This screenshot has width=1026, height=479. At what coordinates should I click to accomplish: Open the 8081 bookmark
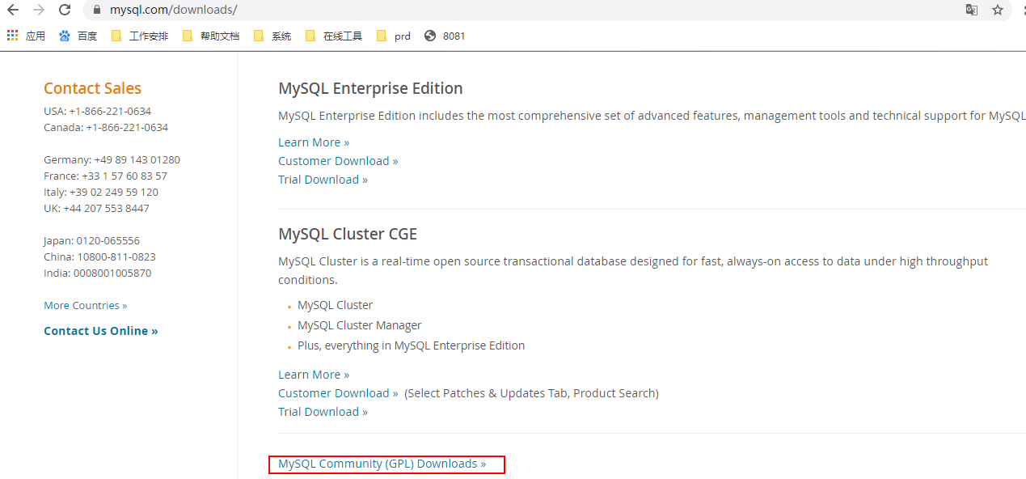[445, 36]
